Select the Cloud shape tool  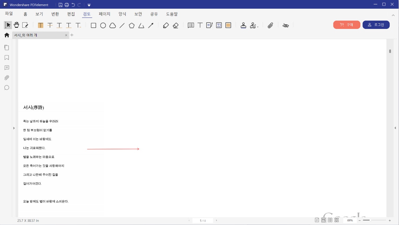[x=113, y=25]
